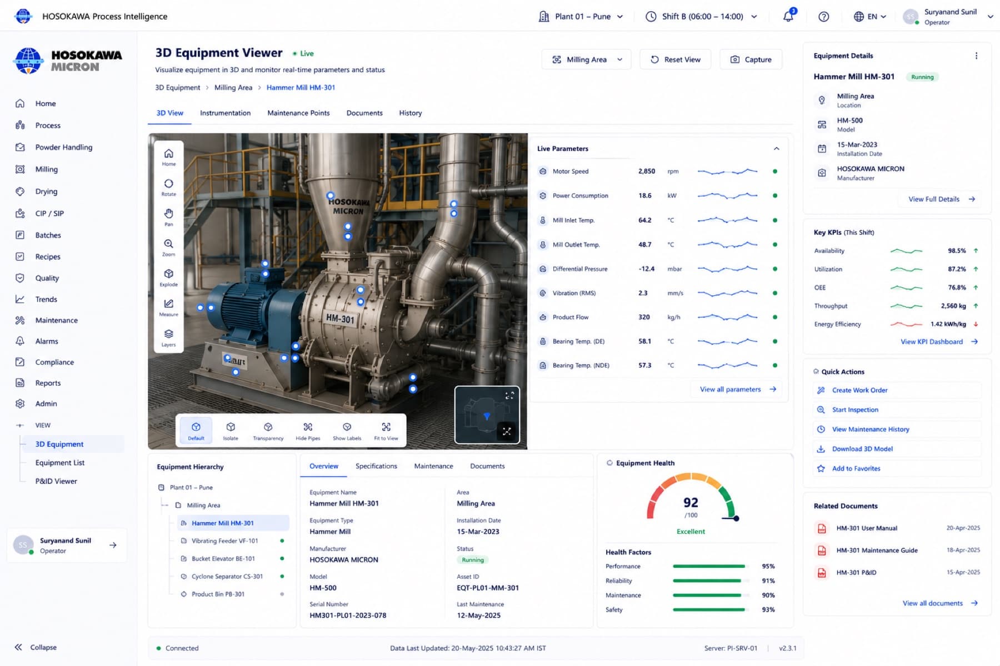
Task: Go to viewer Home view icon
Action: 168,157
